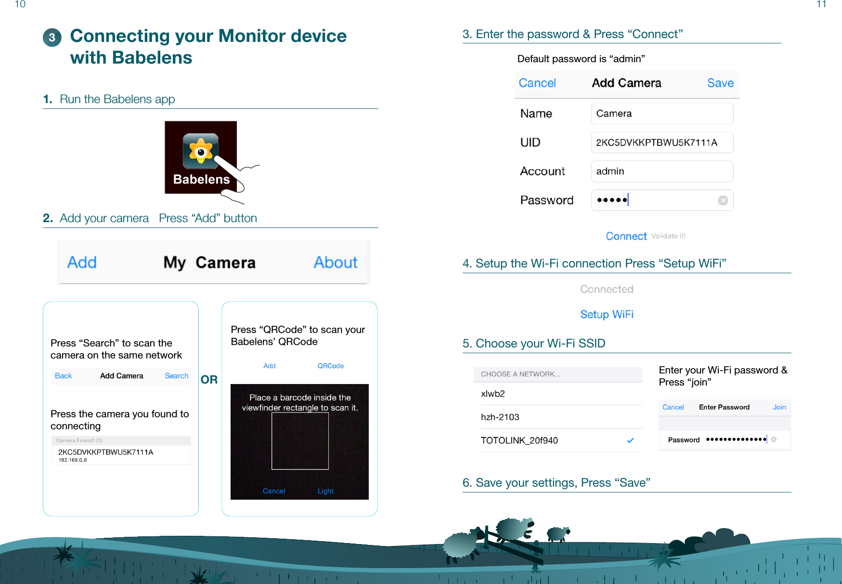Tap Back in the Add Camera bar
The height and width of the screenshot is (584, 842).
pyautogui.click(x=63, y=376)
